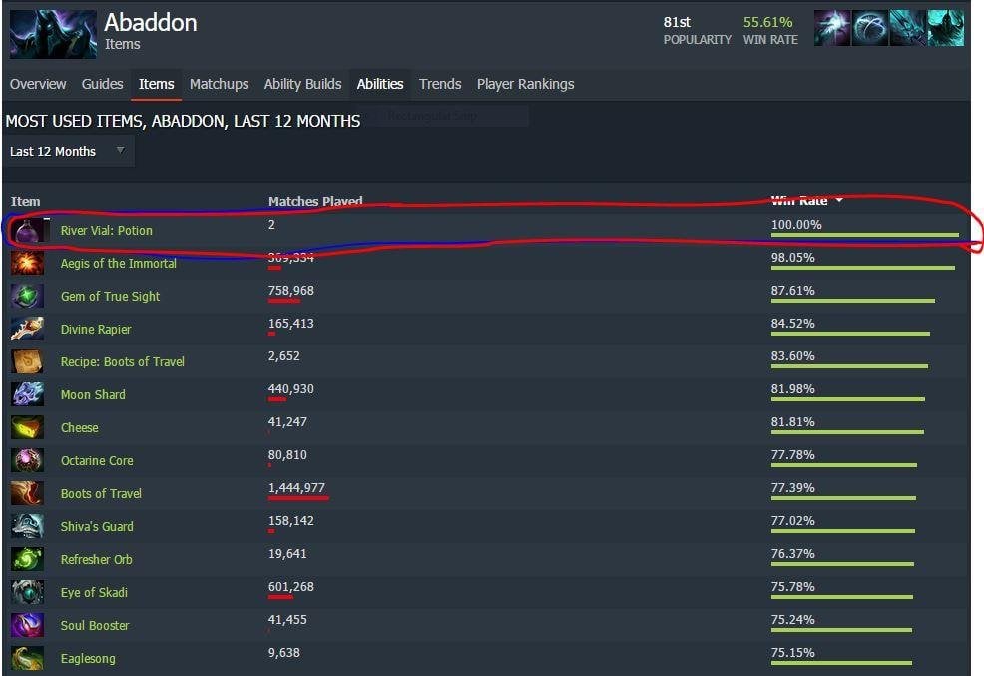This screenshot has height=676, width=984.
Task: Click the Eye of Skadi item icon
Action: (28, 592)
